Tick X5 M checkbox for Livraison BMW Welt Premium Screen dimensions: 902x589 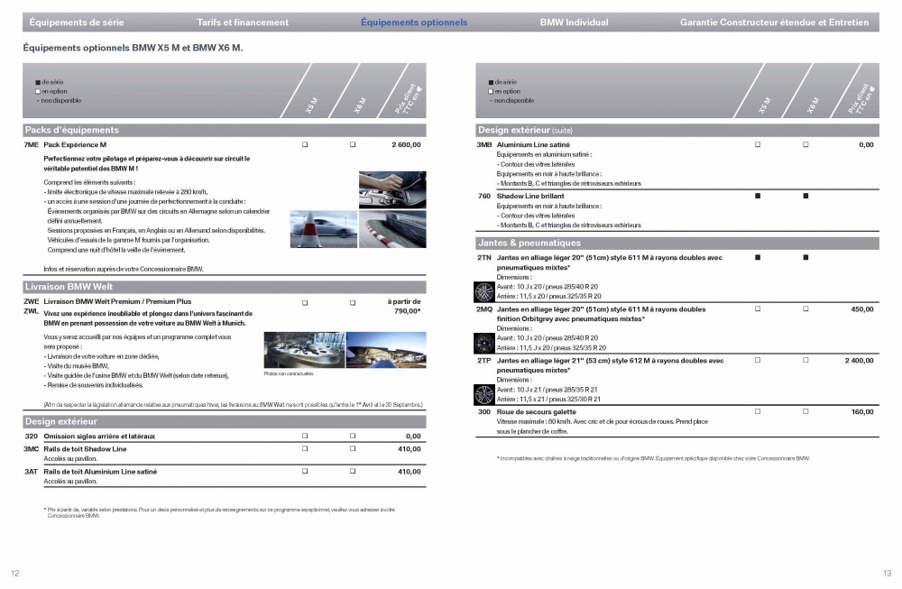tap(305, 302)
